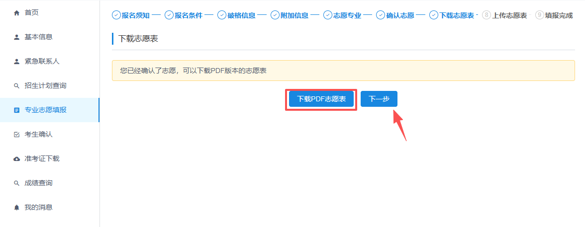585x227 pixels.
Task: Open 成绩查询 in the sidebar menu
Action: click(38, 183)
